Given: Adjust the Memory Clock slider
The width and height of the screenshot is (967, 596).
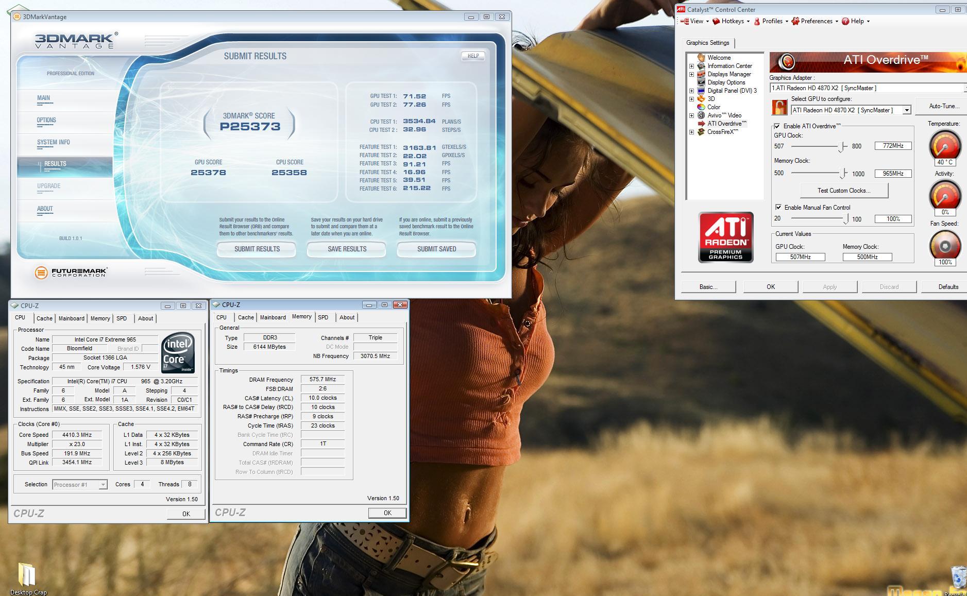Looking at the screenshot, I should [843, 173].
